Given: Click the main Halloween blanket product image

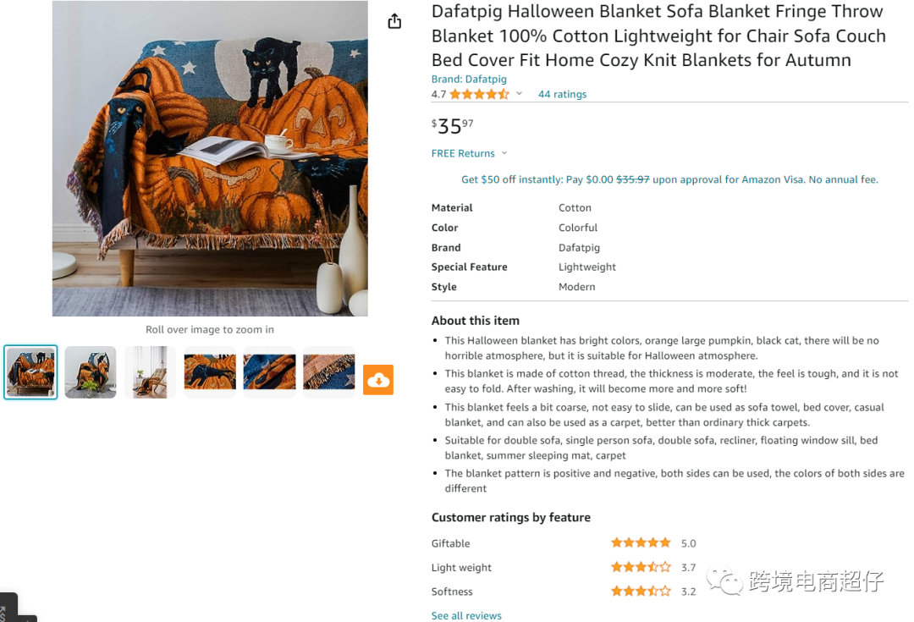Looking at the screenshot, I should coord(210,158).
